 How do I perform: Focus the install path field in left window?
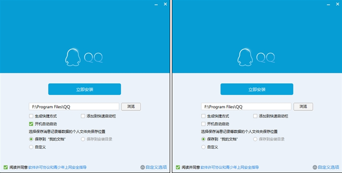coord(74,106)
